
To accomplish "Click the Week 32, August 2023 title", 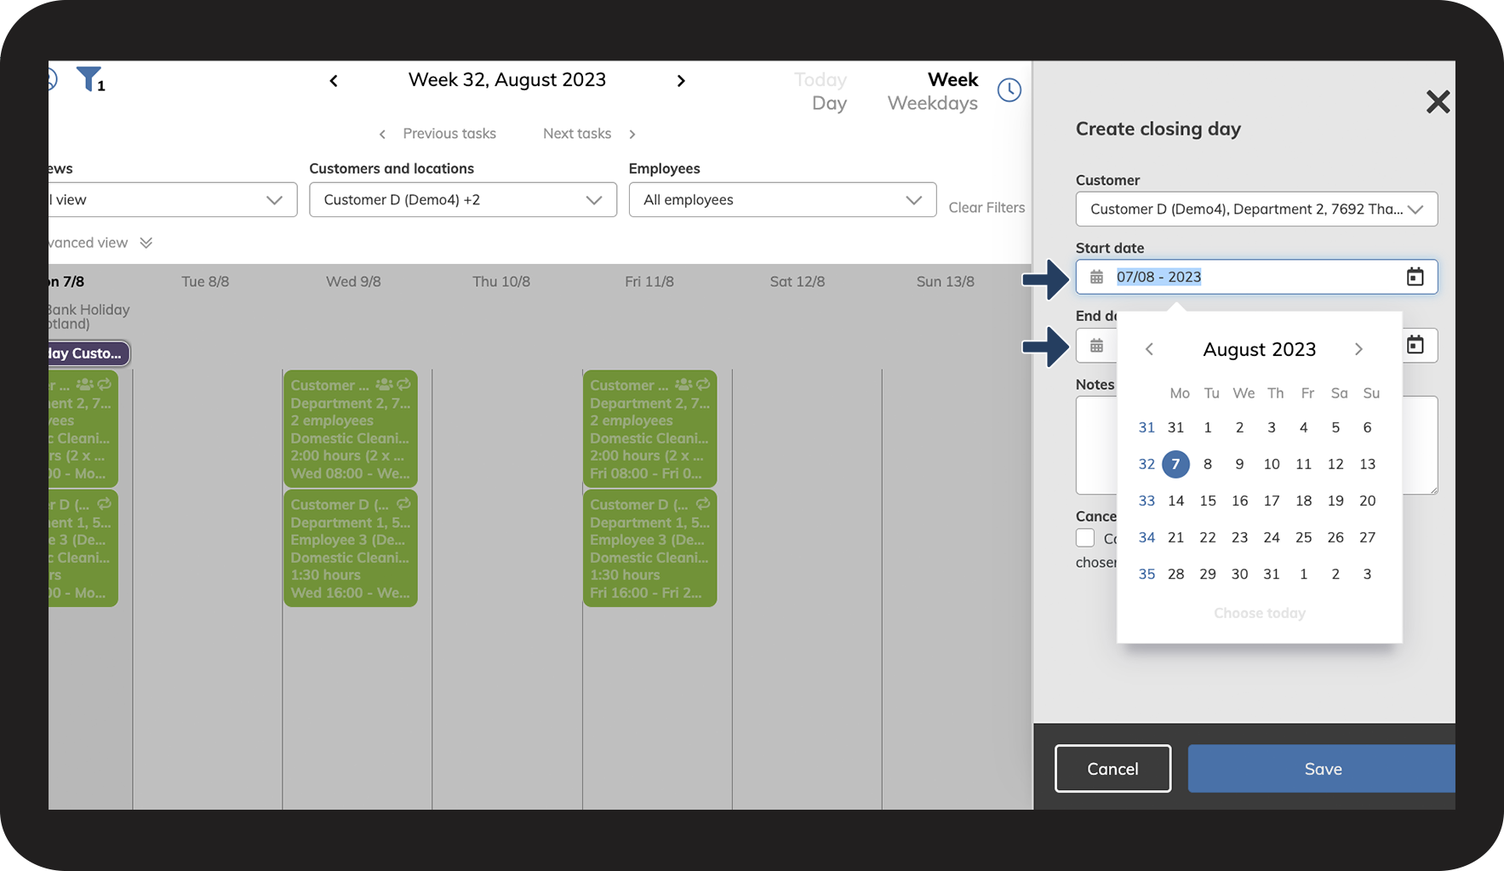I will pyautogui.click(x=507, y=80).
